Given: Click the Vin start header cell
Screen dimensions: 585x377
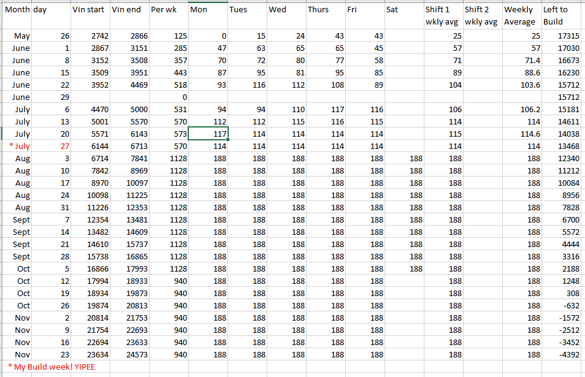Looking at the screenshot, I should pyautogui.click(x=90, y=10).
